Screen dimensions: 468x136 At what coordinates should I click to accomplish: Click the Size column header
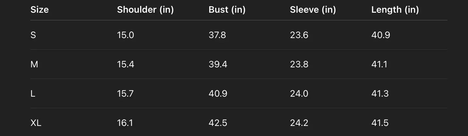[39, 10]
